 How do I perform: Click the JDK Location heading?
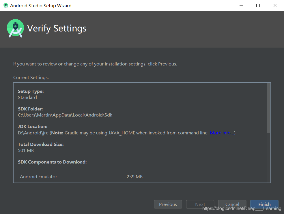(x=33, y=127)
